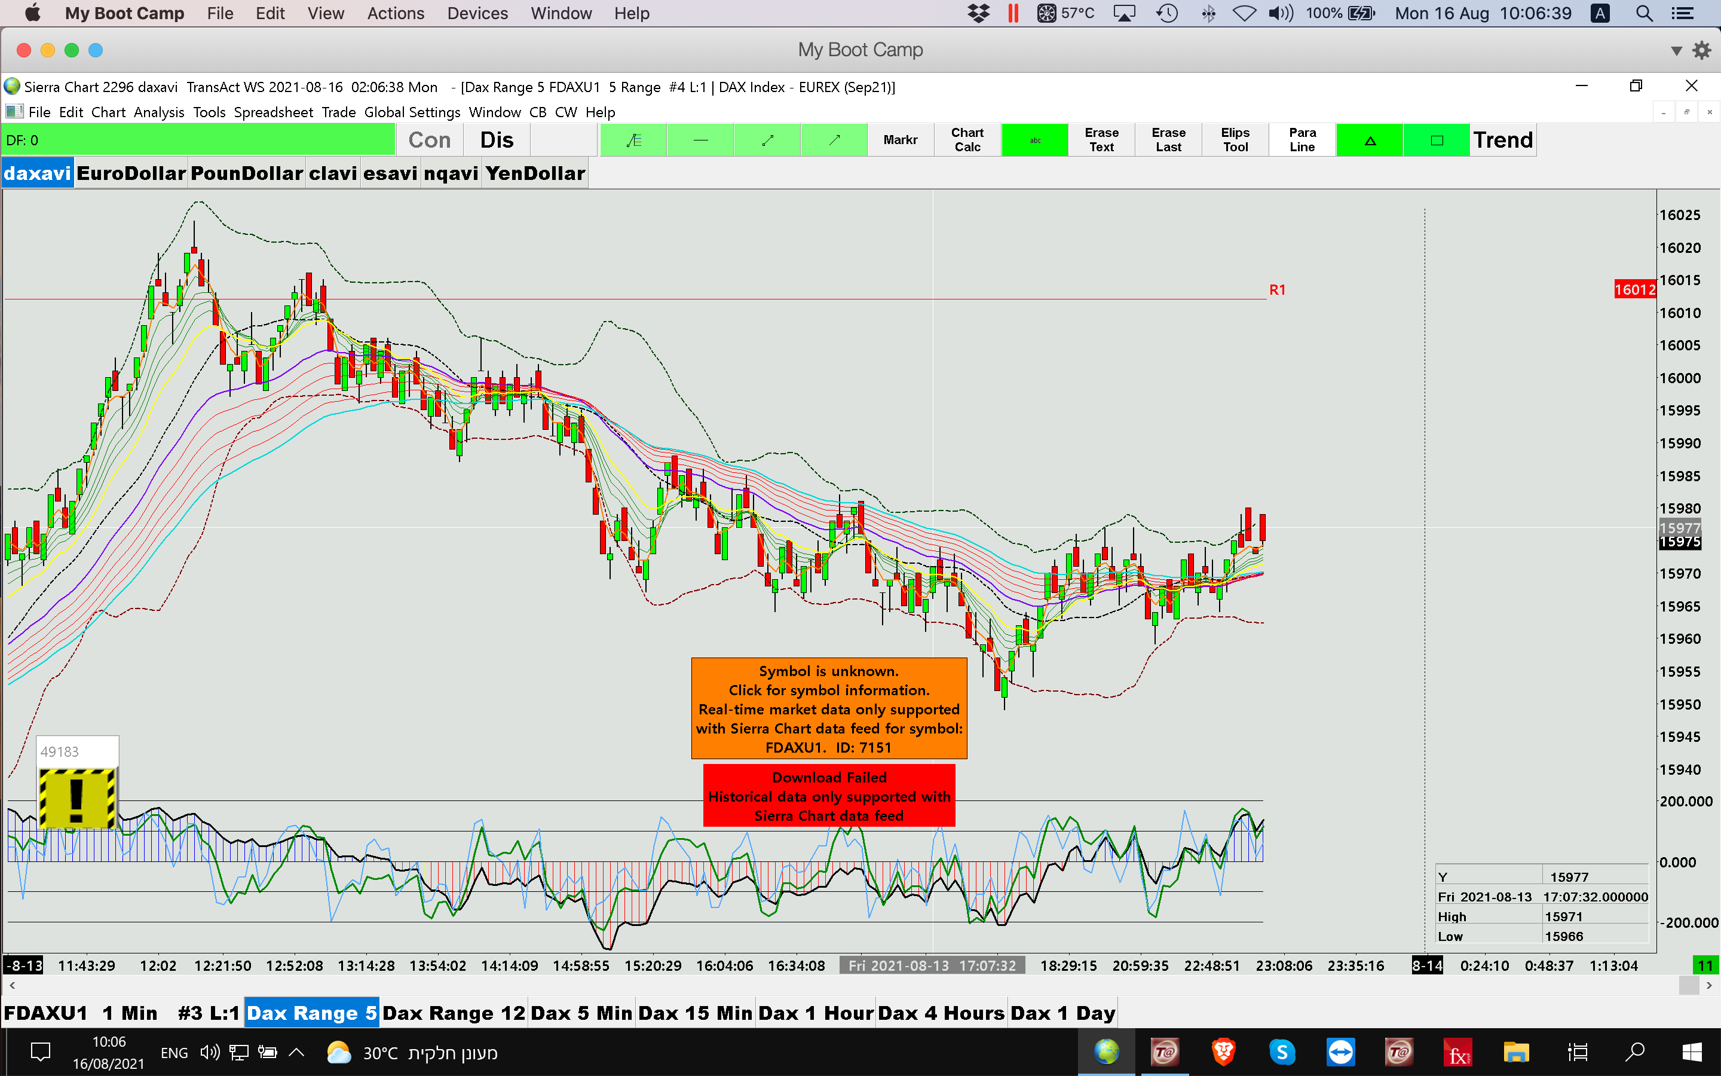Image resolution: width=1721 pixels, height=1076 pixels.
Task: Toggle the Dis disconnect button
Action: tap(497, 140)
